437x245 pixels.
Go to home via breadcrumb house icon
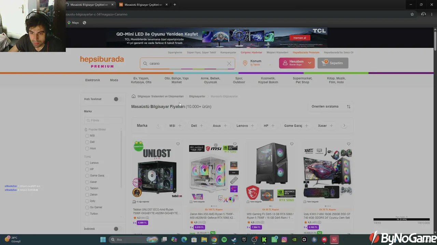pos(133,96)
